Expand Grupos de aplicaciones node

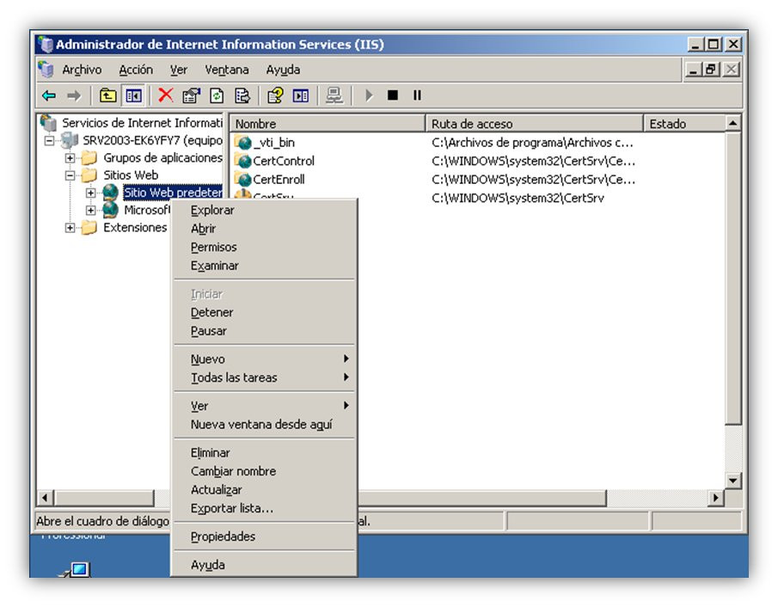tap(70, 158)
